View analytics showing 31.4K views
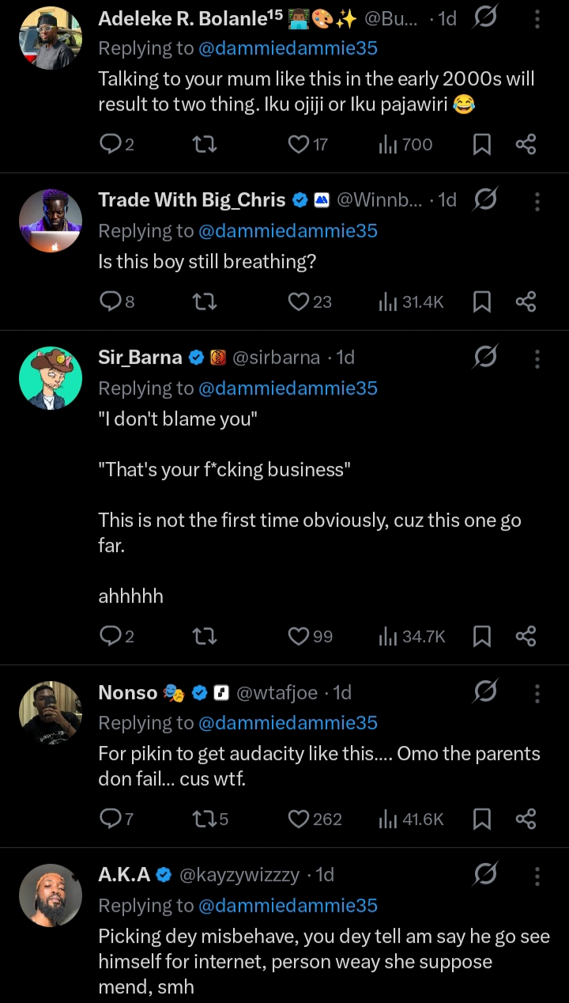 click(x=411, y=301)
